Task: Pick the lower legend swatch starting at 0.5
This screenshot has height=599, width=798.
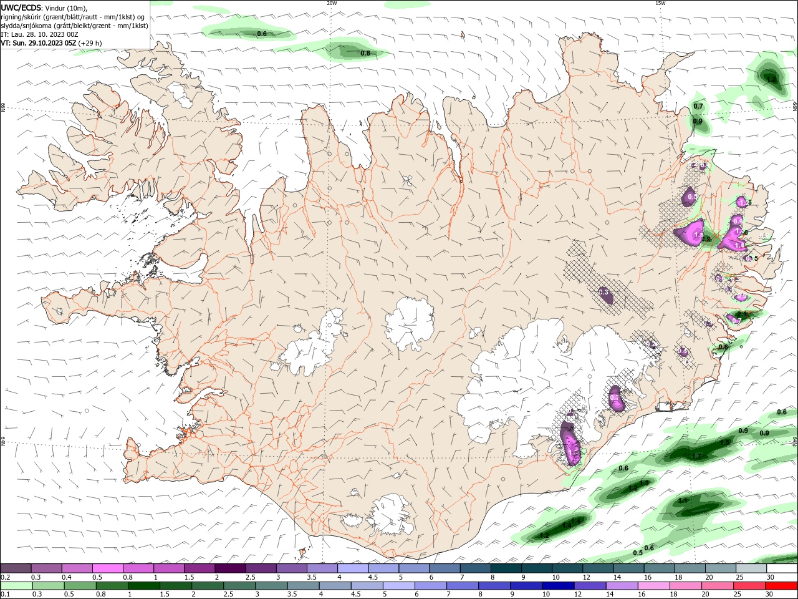Action: 80,586
